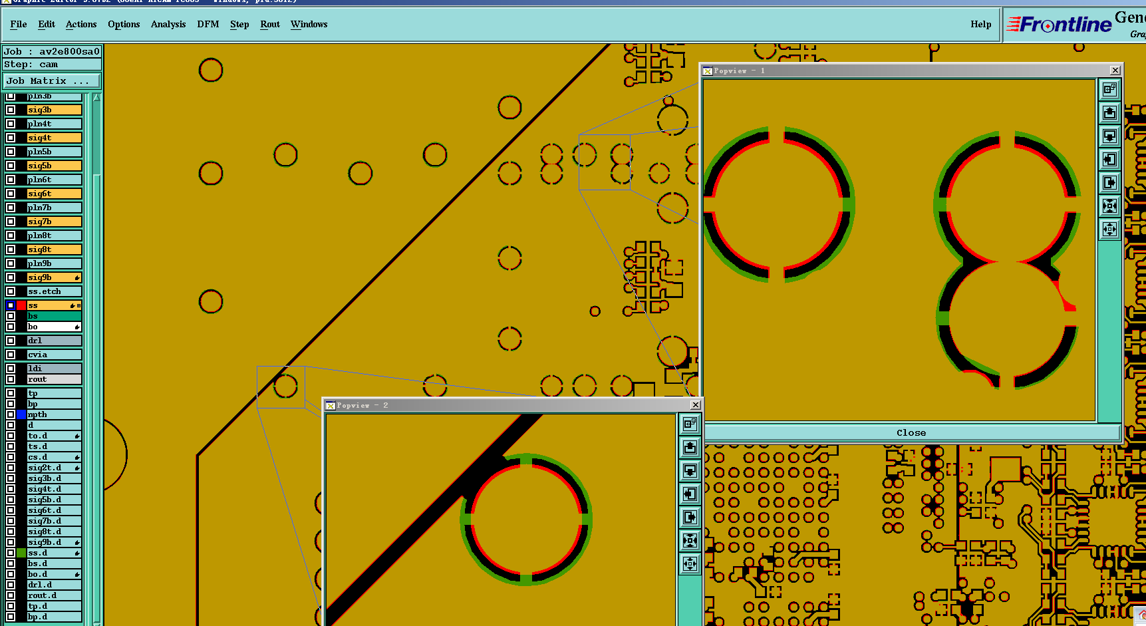Open the Step menu
The width and height of the screenshot is (1146, 626).
(x=239, y=25)
